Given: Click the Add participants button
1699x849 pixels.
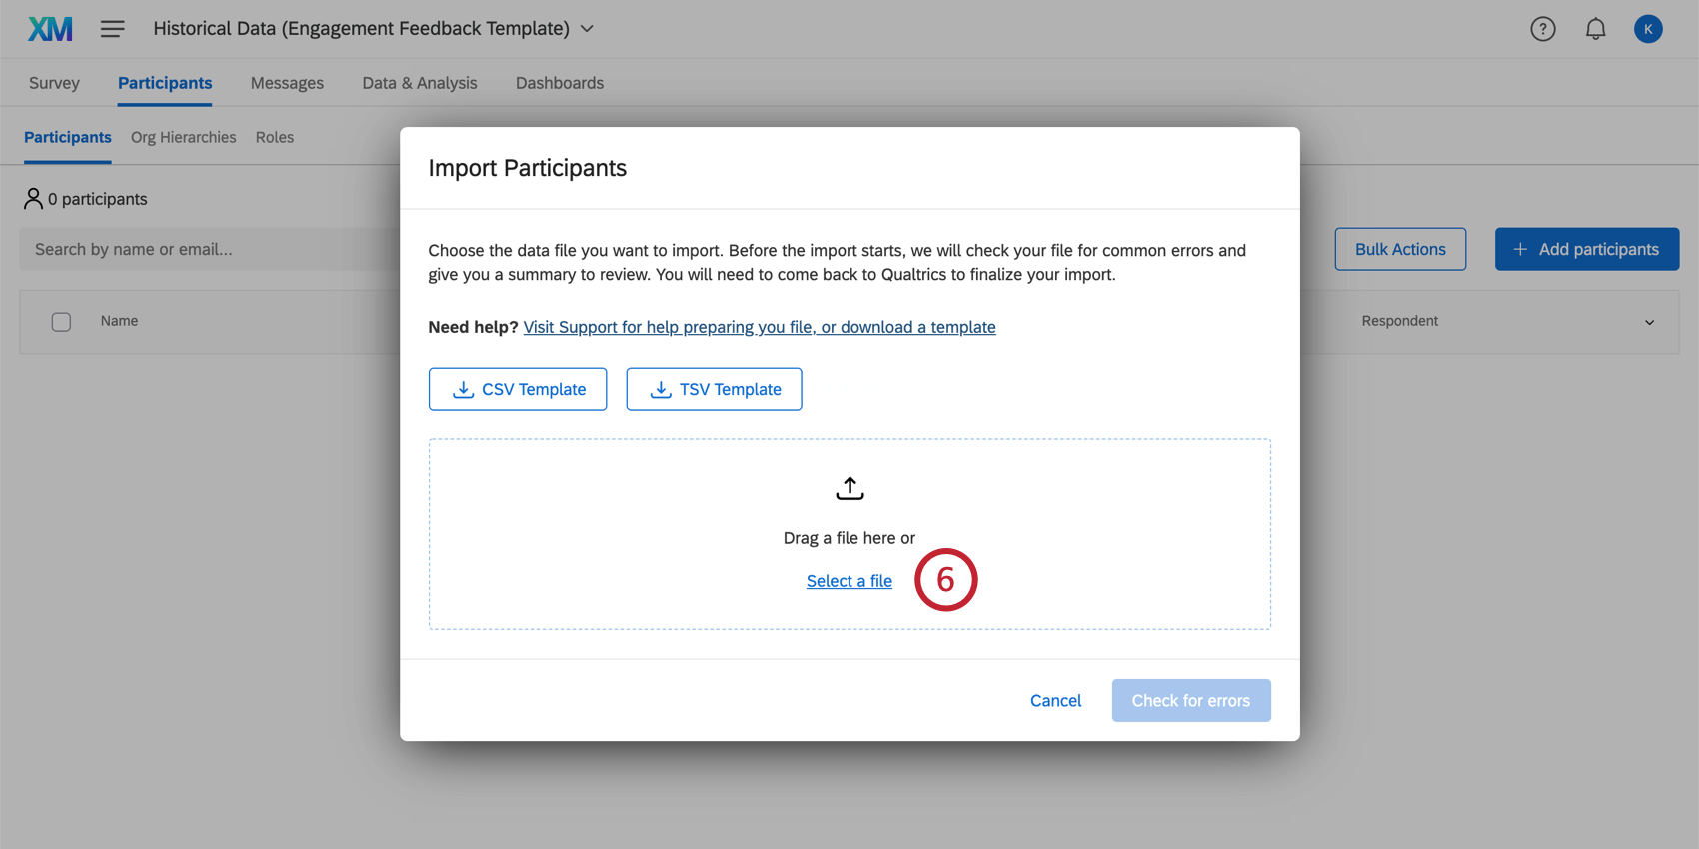Looking at the screenshot, I should coord(1586,249).
